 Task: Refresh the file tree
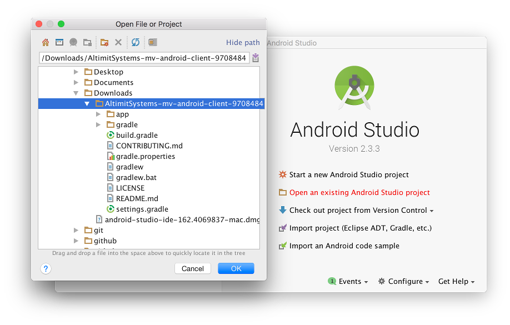[x=136, y=42]
